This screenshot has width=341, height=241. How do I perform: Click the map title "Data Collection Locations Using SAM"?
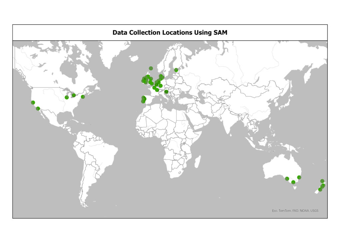click(170, 33)
